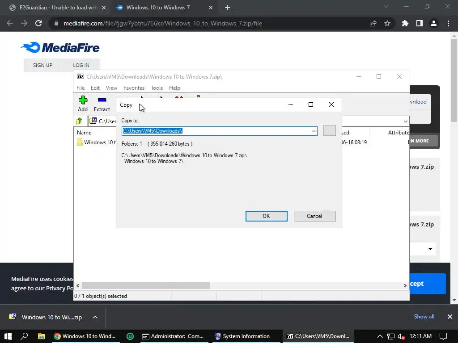Image resolution: width=458 pixels, height=343 pixels.
Task: Open downloaded zip options chevron
Action: click(95, 317)
